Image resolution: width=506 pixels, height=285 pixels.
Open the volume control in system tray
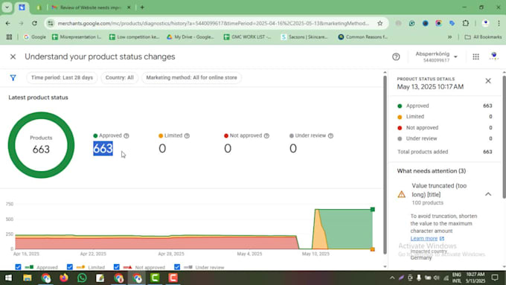pyautogui.click(x=436, y=278)
